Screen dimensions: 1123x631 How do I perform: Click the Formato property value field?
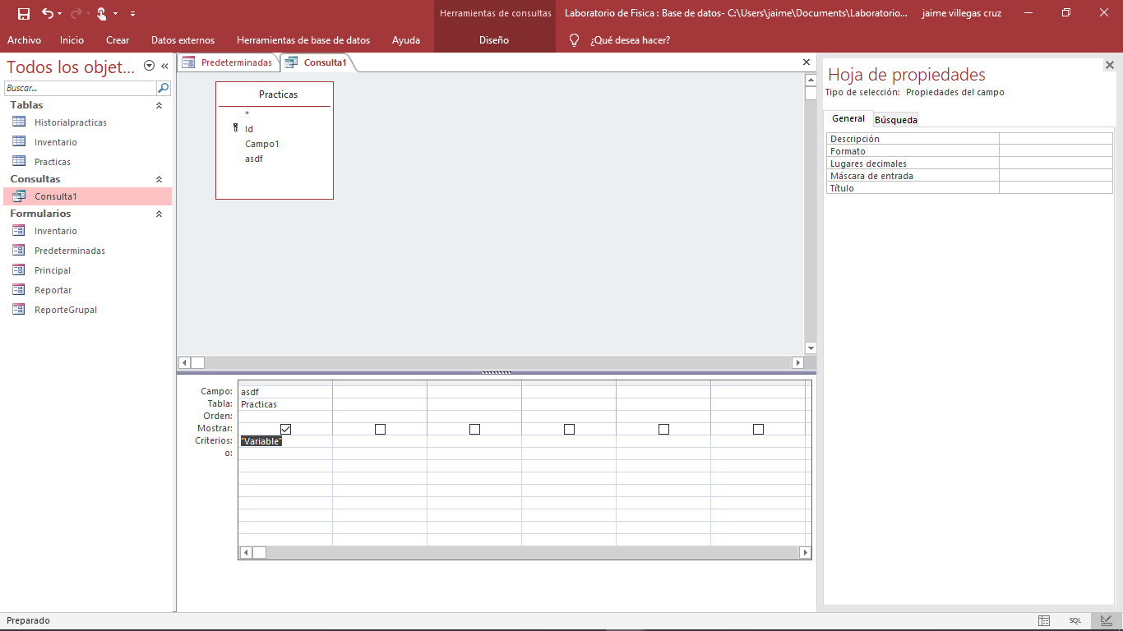(x=1056, y=151)
